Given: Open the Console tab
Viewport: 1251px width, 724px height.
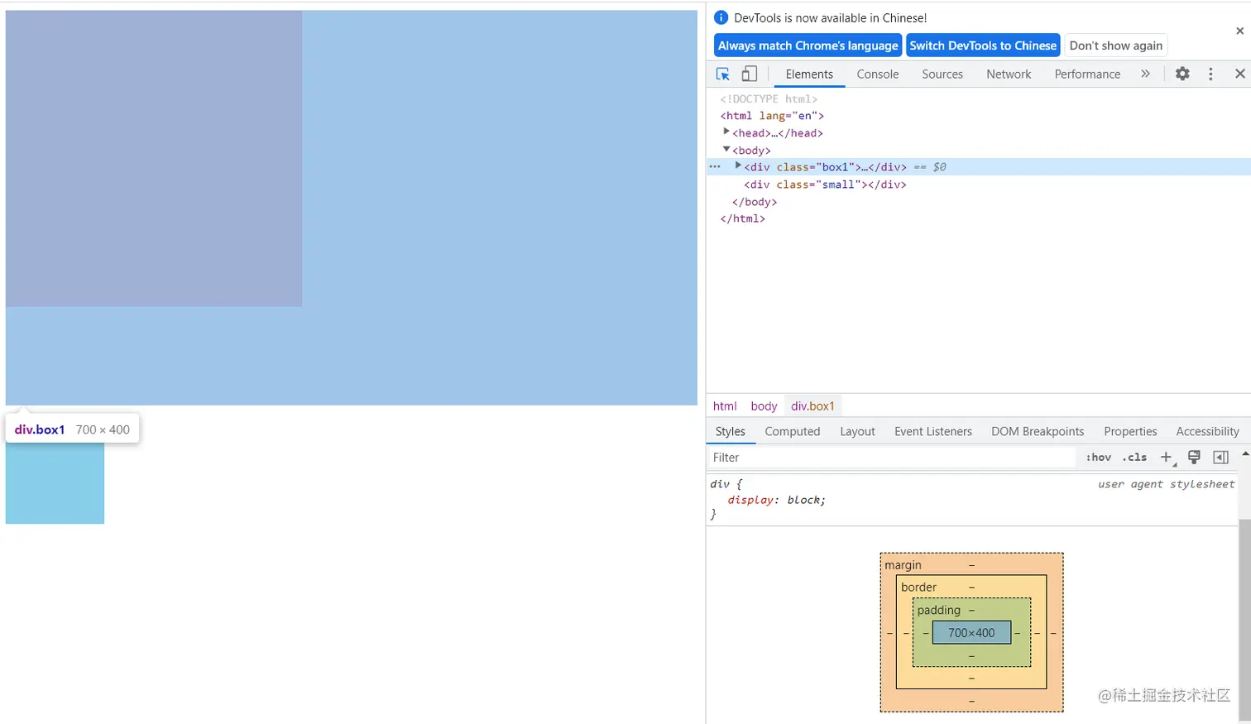Looking at the screenshot, I should [877, 74].
